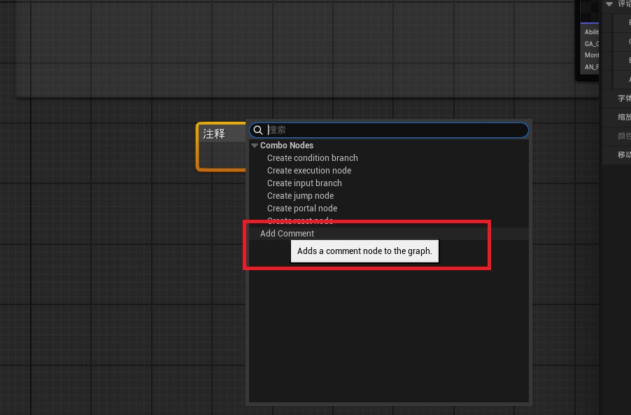Click the 移动 property row
The image size is (631, 415).
(623, 155)
